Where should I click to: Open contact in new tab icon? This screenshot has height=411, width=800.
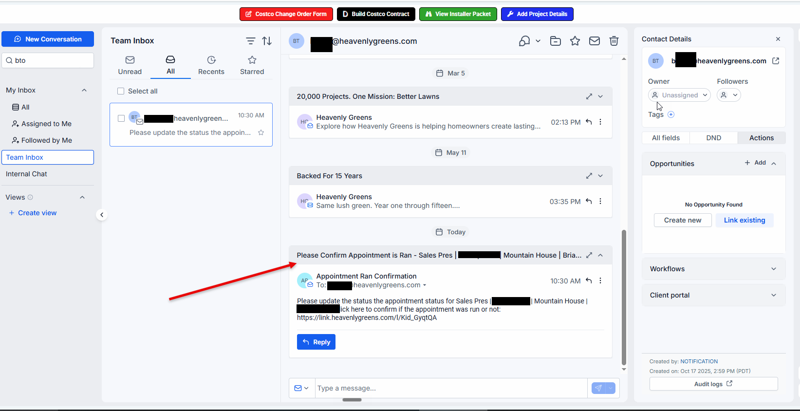click(776, 61)
